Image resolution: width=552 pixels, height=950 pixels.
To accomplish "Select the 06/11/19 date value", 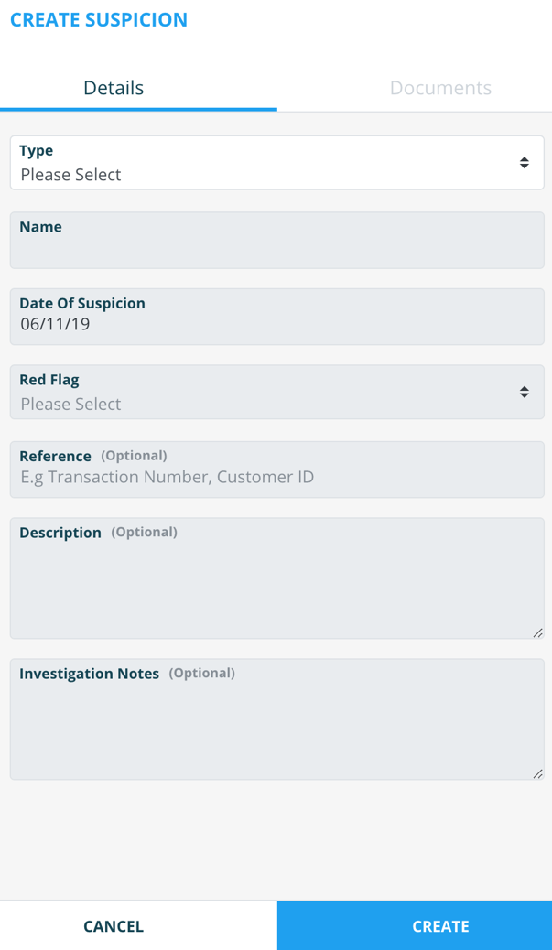I will (x=55, y=325).
